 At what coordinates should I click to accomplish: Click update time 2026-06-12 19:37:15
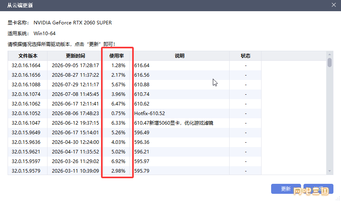click(75, 123)
